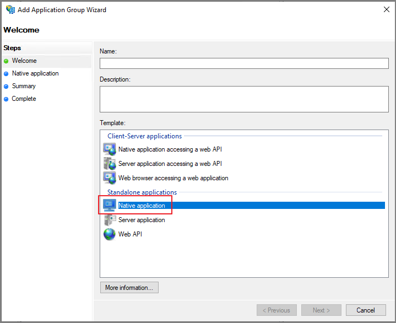Select 'Server application accessing a web API' template
This screenshot has height=323, width=396.
coord(170,164)
